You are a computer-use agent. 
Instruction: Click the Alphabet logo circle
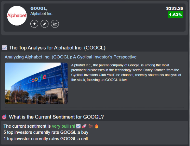tap(17, 16)
